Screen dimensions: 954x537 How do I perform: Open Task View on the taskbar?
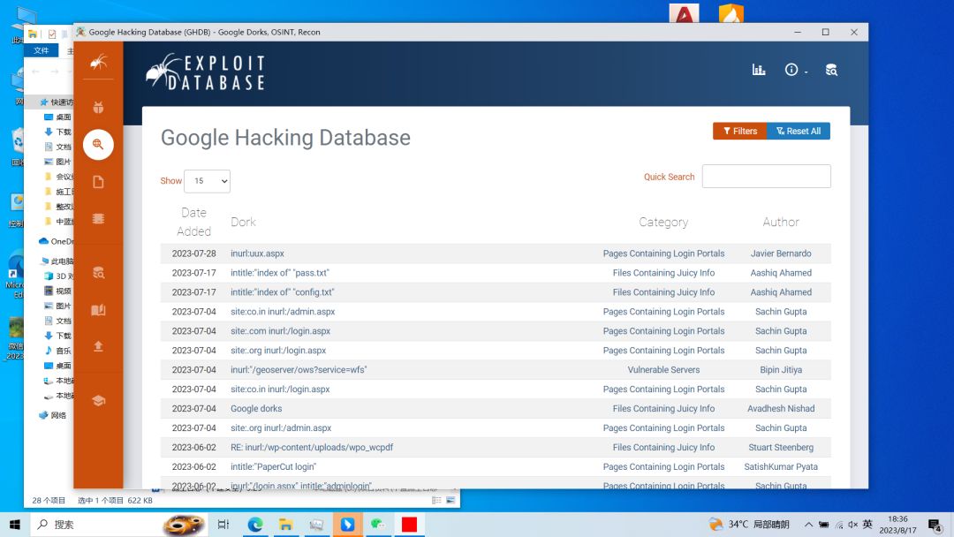point(223,525)
